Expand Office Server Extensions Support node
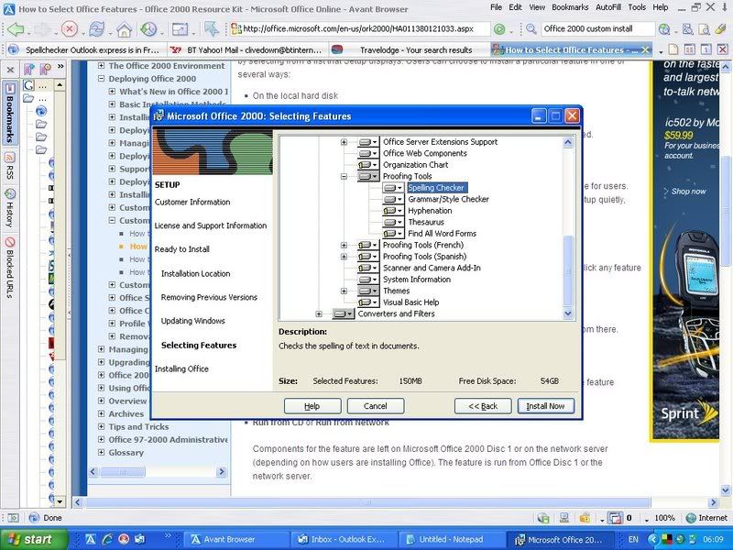Screen dimensions: 733x550 [345, 142]
